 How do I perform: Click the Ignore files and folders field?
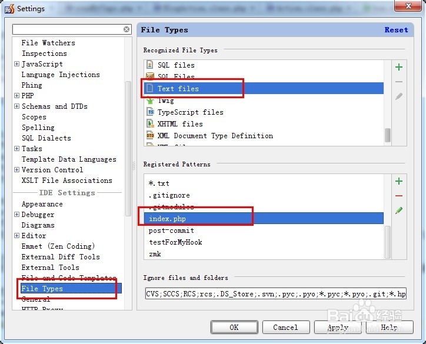click(276, 294)
